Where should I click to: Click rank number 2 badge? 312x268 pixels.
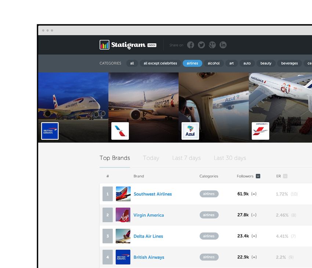point(108,215)
